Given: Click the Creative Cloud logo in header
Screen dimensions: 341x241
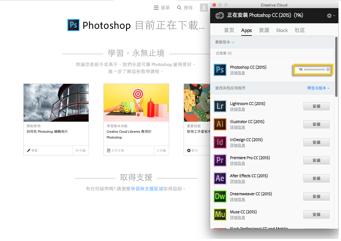Looking at the screenshot, I should click(220, 15).
